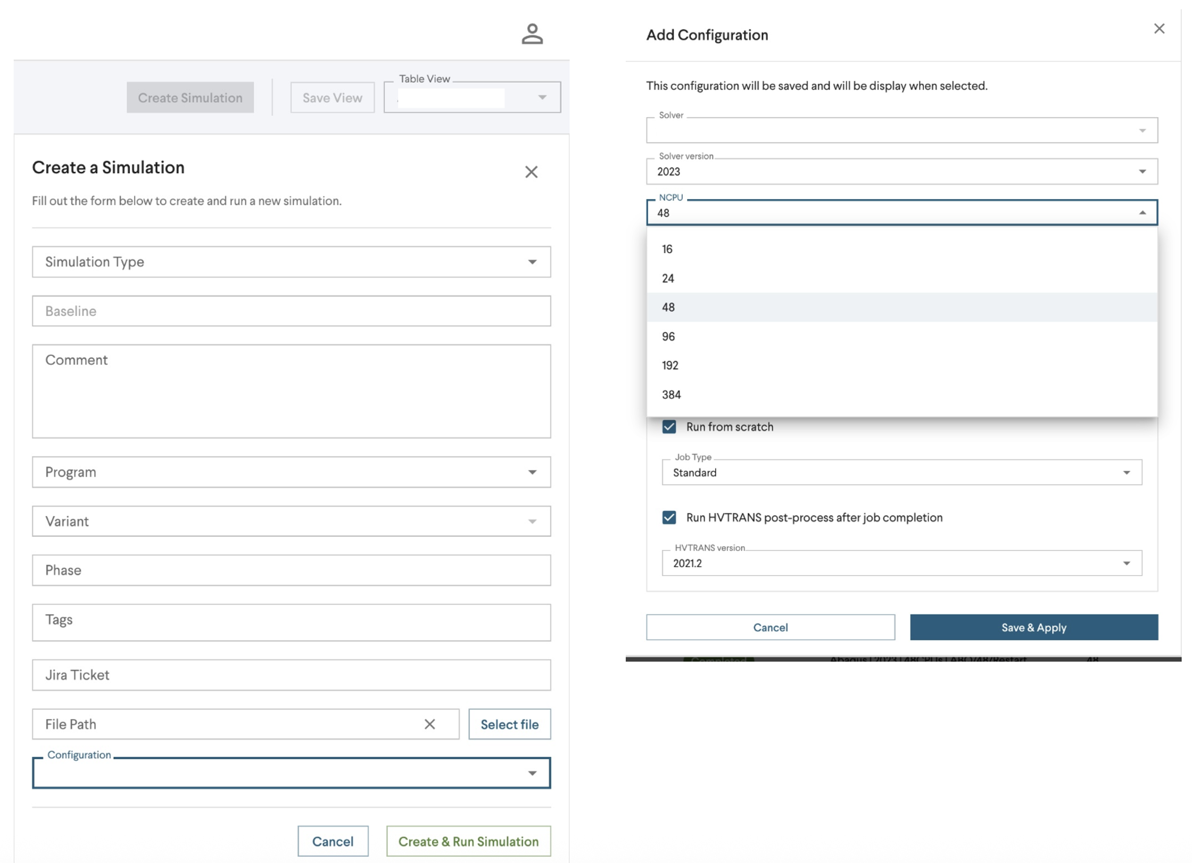Uncheck Run HVTRANS post-process after job completion
The height and width of the screenshot is (863, 1192).
(x=669, y=517)
